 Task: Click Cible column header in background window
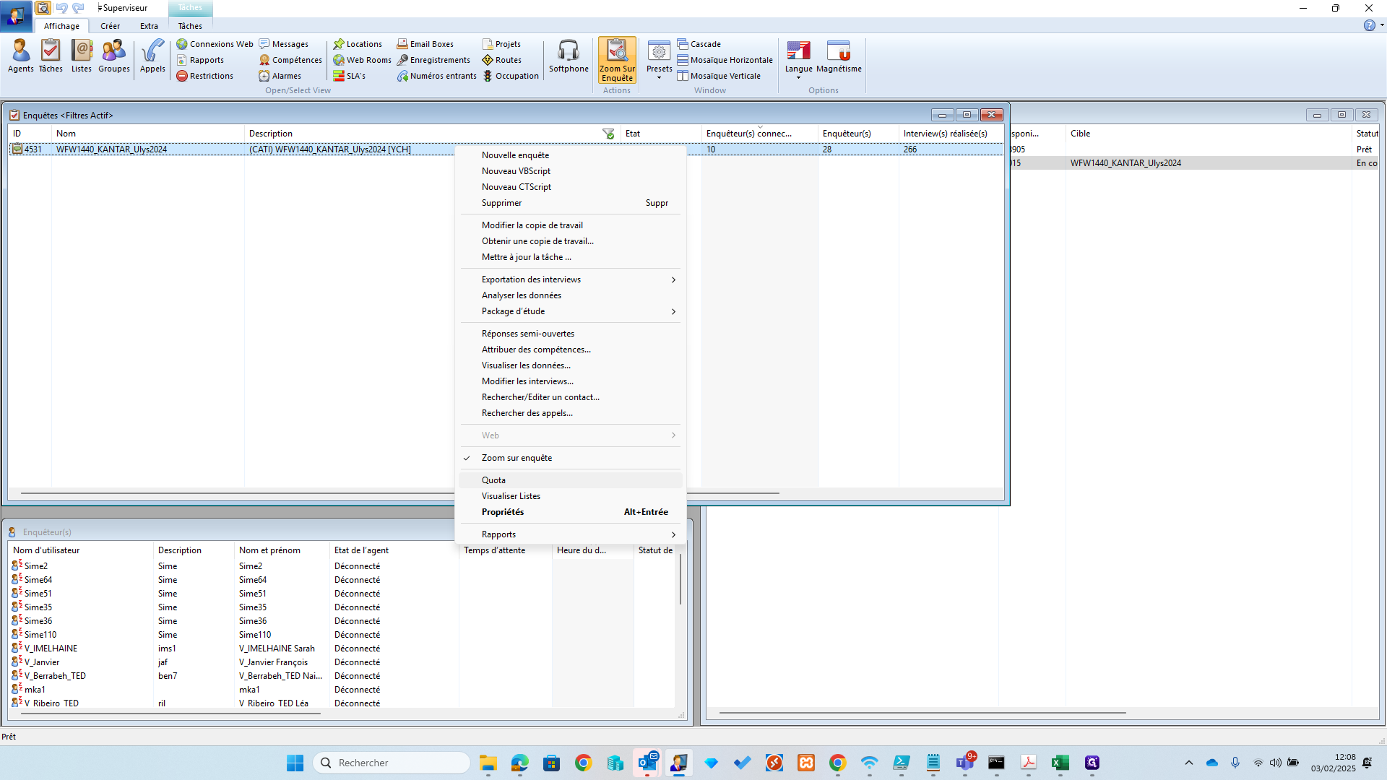[1209, 134]
